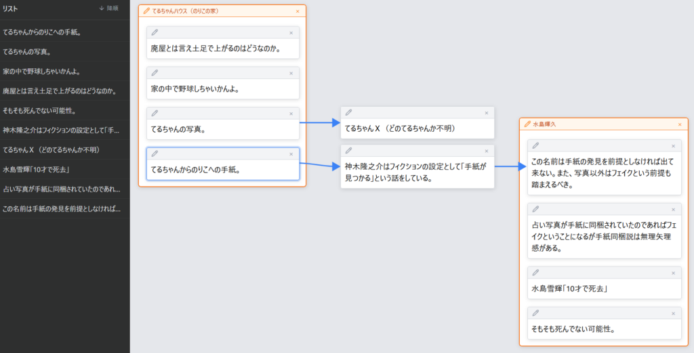Click edit pencil on そもそも死んでない可能性。 card

[x=535, y=313]
